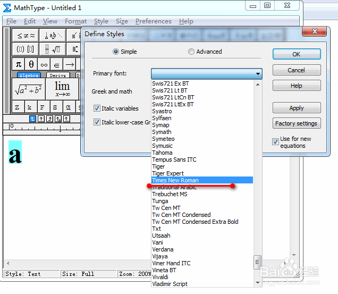Choose Tw Cen MT Condensed Extra Bold

(x=202, y=222)
